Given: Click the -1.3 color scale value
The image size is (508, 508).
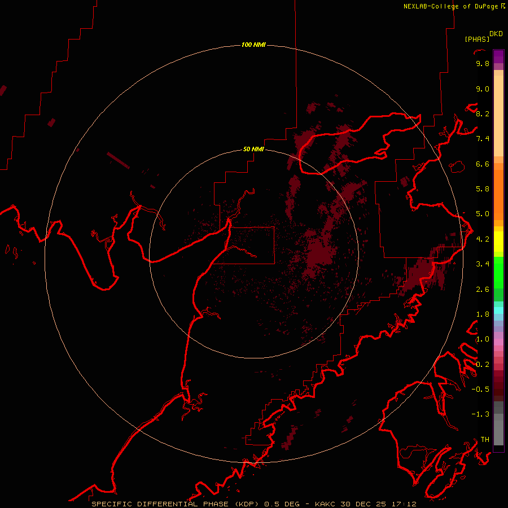Looking at the screenshot, I should pos(480,414).
